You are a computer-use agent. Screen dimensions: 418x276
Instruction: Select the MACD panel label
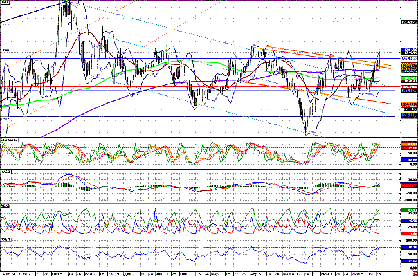pyautogui.click(x=6, y=172)
